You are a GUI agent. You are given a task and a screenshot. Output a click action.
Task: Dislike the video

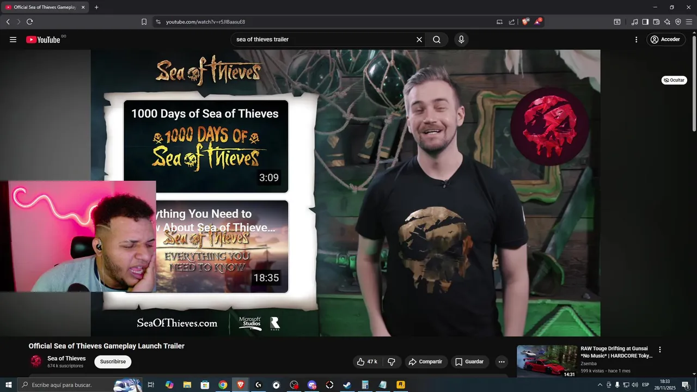pyautogui.click(x=392, y=362)
